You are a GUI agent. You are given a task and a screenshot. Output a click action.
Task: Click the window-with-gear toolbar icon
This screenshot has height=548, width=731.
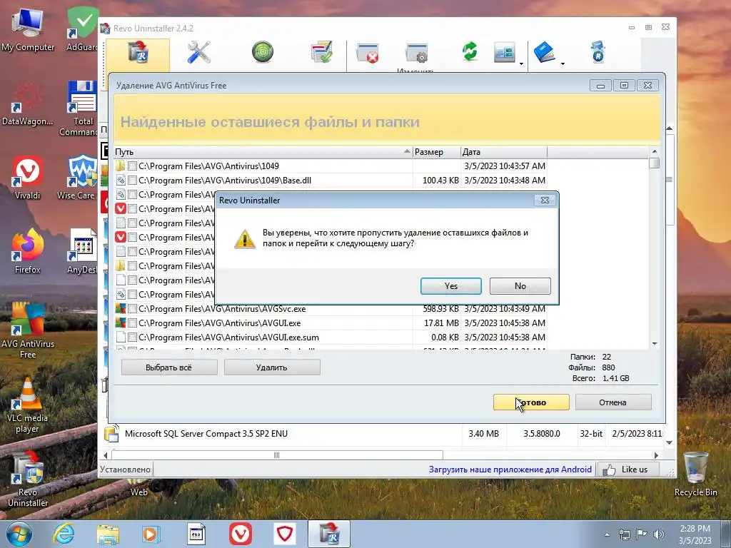[417, 53]
